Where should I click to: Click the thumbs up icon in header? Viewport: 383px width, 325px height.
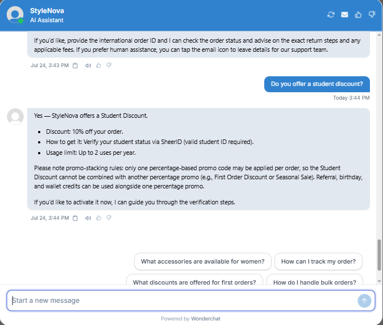pyautogui.click(x=358, y=15)
